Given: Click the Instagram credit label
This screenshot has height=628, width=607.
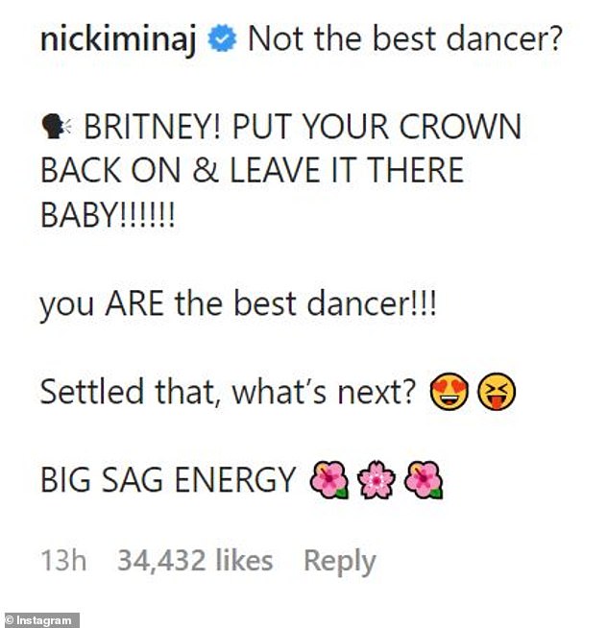Looking at the screenshot, I should point(41,620).
